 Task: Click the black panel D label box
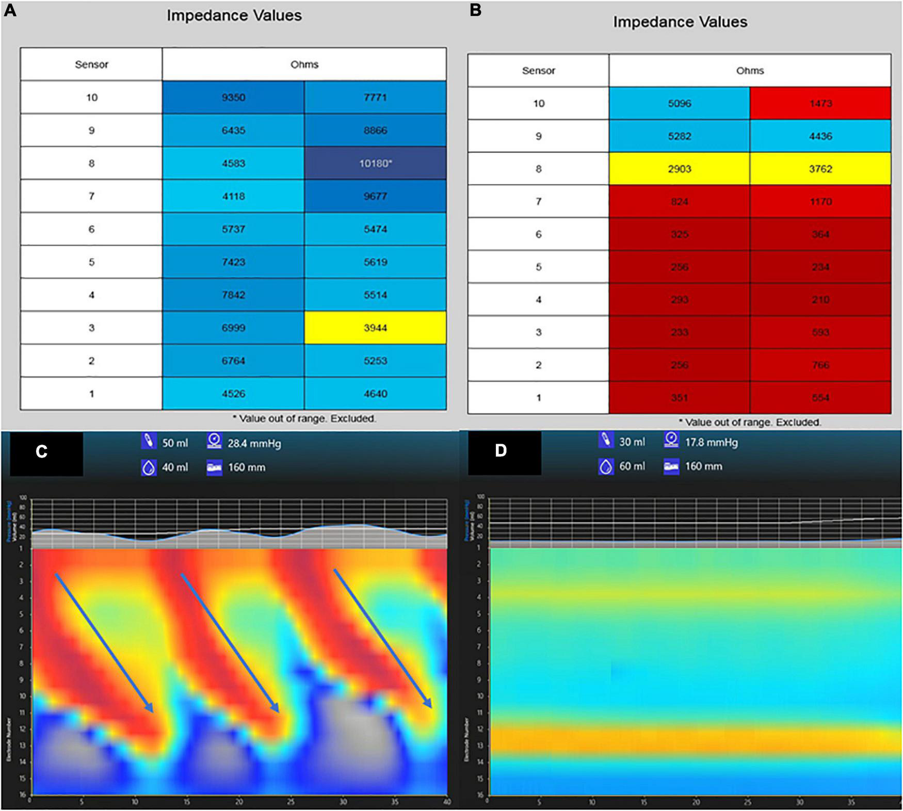click(x=504, y=452)
